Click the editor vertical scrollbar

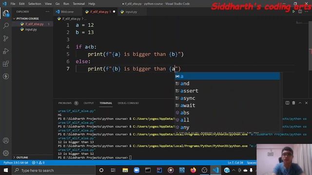tap(310, 46)
